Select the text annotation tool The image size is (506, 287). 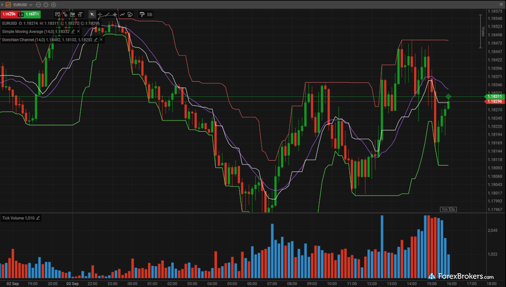tap(80, 15)
